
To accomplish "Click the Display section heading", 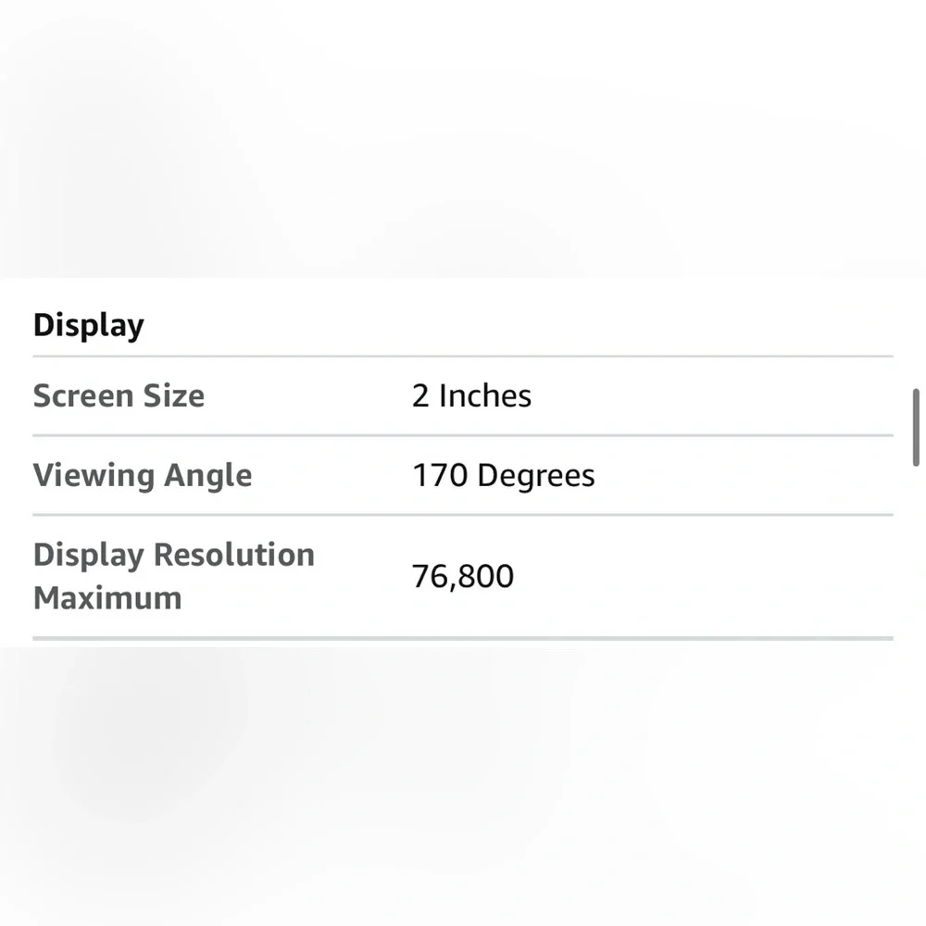I will 89,326.
